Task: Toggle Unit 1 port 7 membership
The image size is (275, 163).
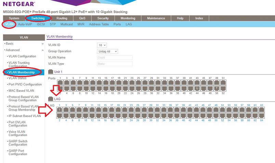Action: point(80,83)
